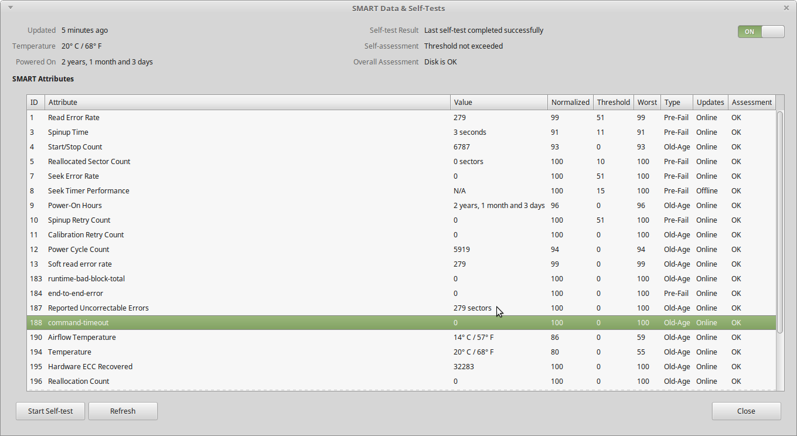Screen dimensions: 797x436
Task: Click the Threshold column header
Action: (613, 102)
